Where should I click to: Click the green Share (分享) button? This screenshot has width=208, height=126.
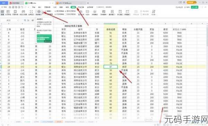[x=194, y=7]
